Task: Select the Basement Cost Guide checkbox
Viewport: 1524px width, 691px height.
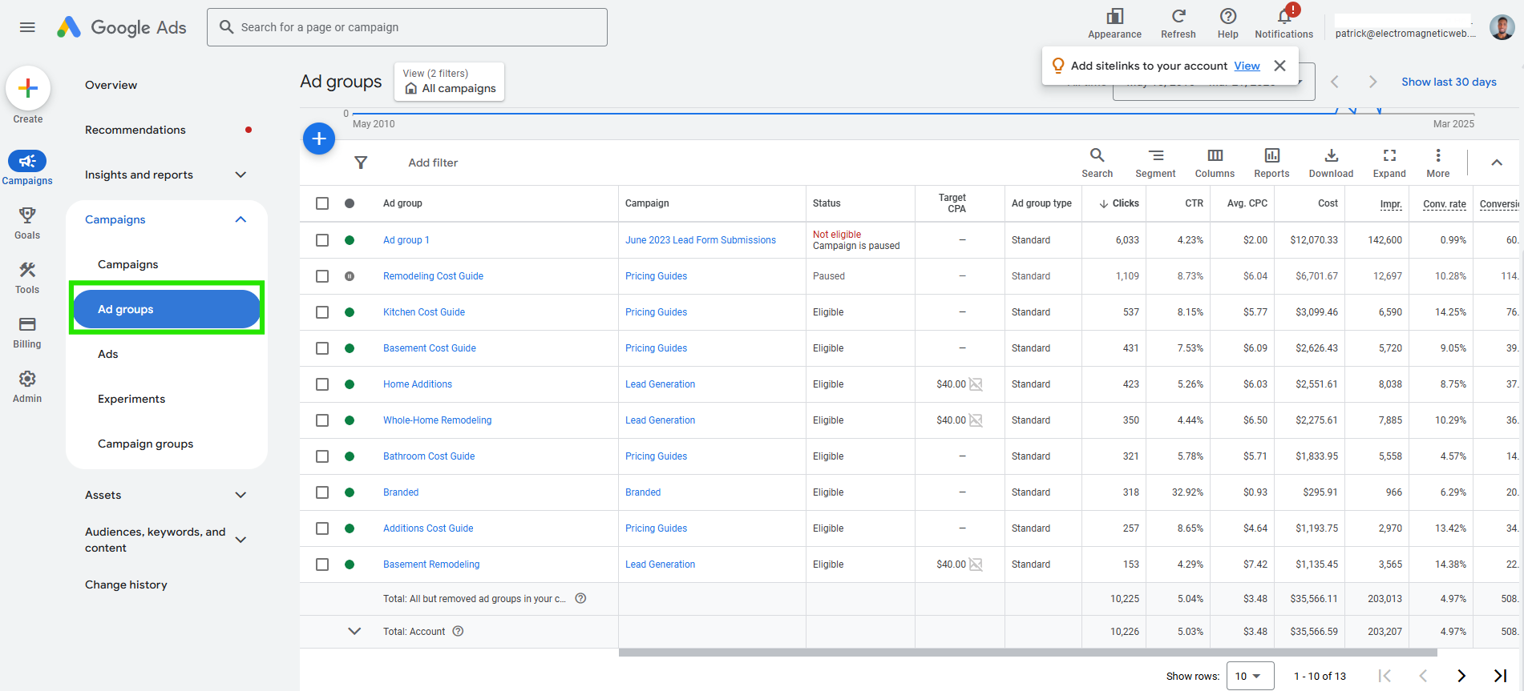Action: click(322, 348)
